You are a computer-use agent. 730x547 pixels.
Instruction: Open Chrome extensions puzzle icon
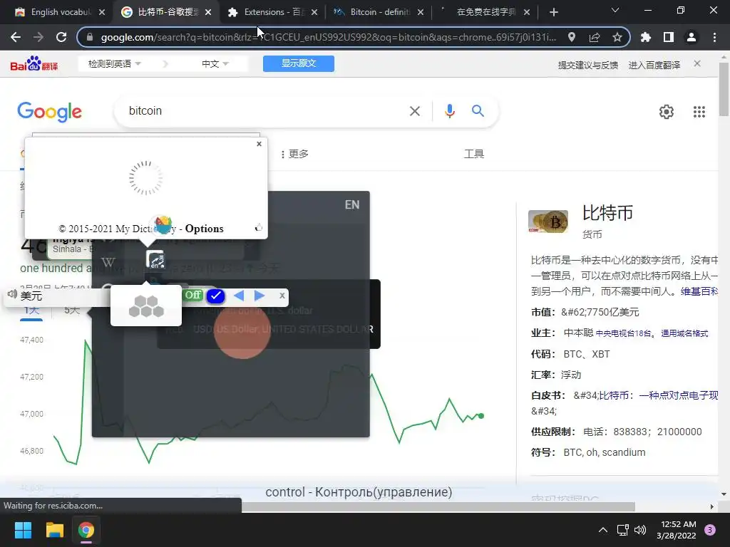[x=646, y=37]
